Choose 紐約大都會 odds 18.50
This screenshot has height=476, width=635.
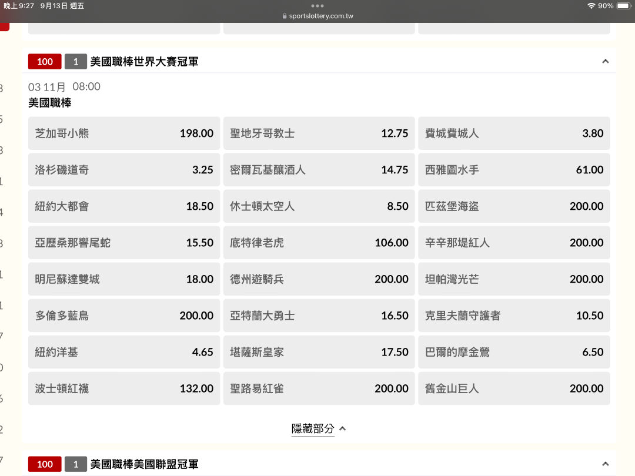click(124, 206)
